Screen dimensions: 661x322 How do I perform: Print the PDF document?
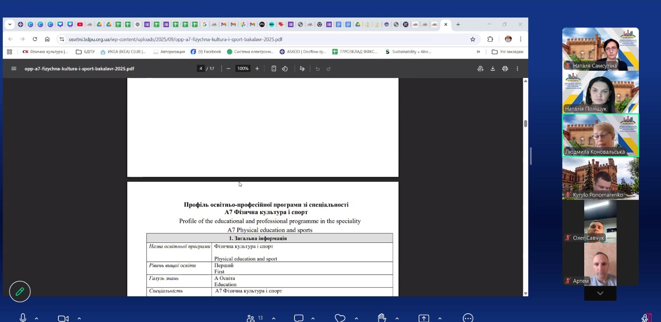tap(505, 69)
